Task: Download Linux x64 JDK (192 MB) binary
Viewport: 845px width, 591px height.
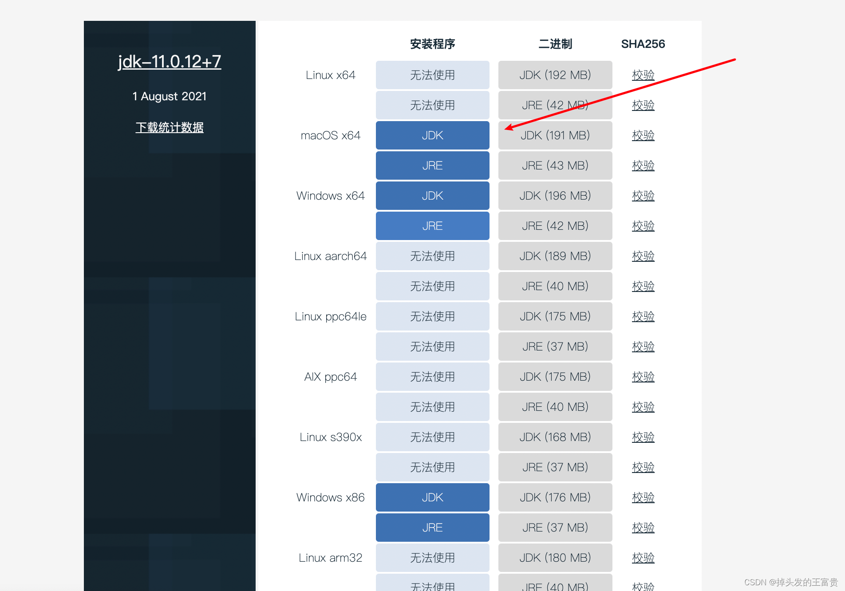Action: (555, 75)
